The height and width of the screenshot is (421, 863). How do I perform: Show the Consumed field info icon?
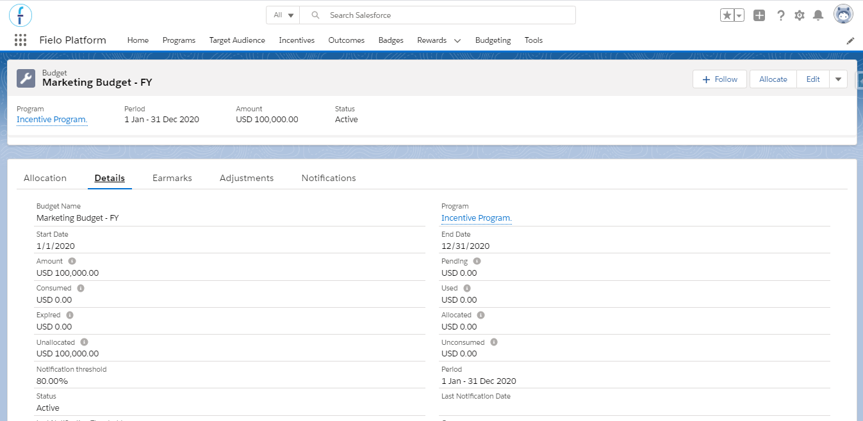[x=80, y=288]
